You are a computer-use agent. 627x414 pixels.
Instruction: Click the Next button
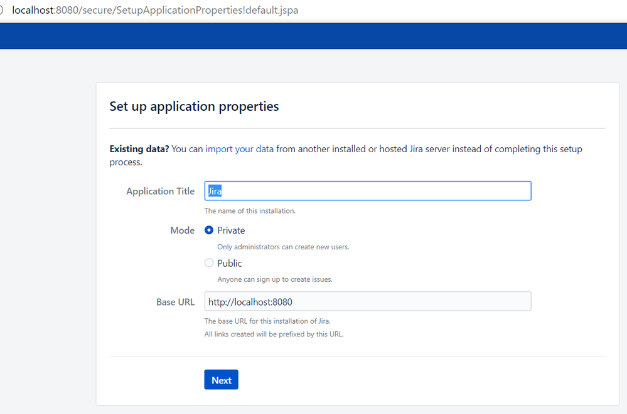click(x=221, y=380)
